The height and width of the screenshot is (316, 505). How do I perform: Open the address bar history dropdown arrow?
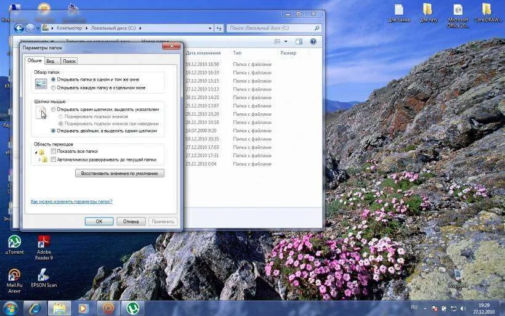pyautogui.click(x=210, y=28)
